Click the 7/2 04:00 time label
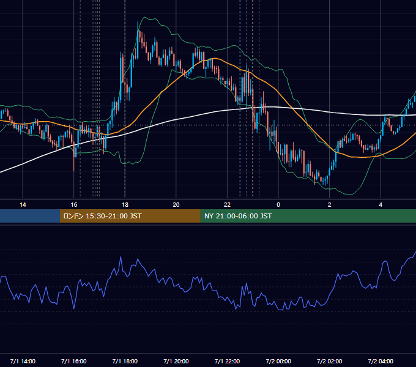Screen dimensions: 416x367 click(x=381, y=361)
